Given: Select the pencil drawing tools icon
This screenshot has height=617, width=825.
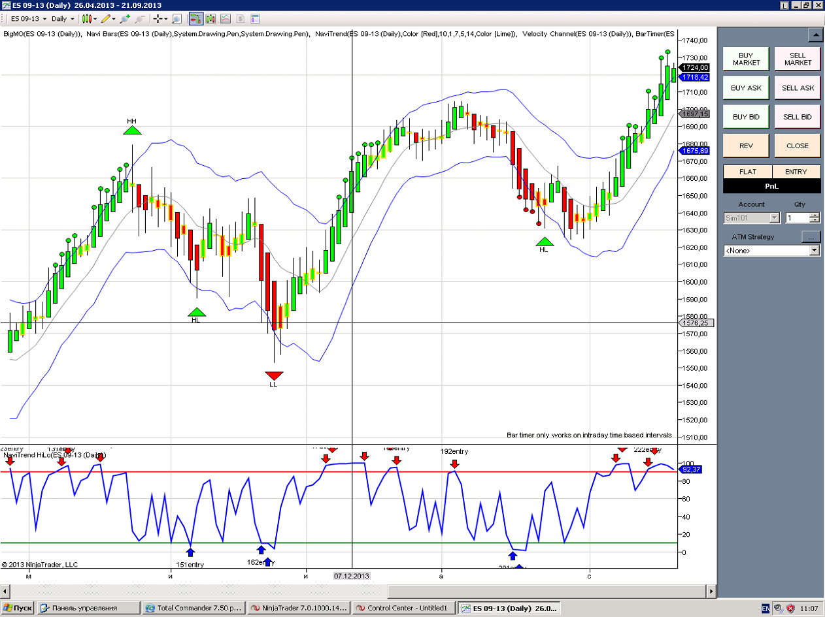Looking at the screenshot, I should coord(105,19).
